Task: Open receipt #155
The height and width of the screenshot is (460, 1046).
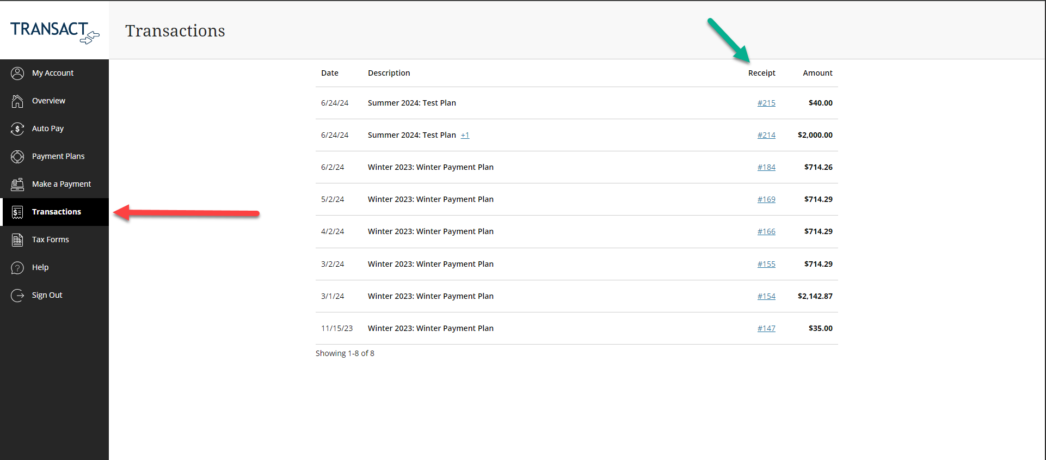Action: coord(766,264)
